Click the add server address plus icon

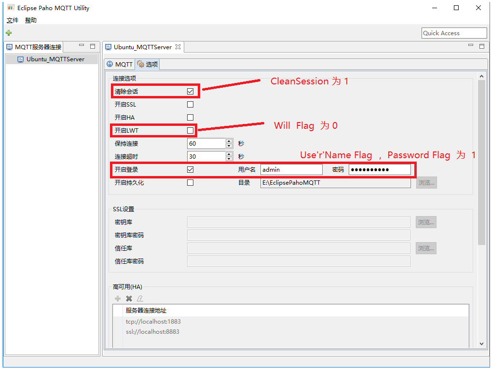pos(118,299)
